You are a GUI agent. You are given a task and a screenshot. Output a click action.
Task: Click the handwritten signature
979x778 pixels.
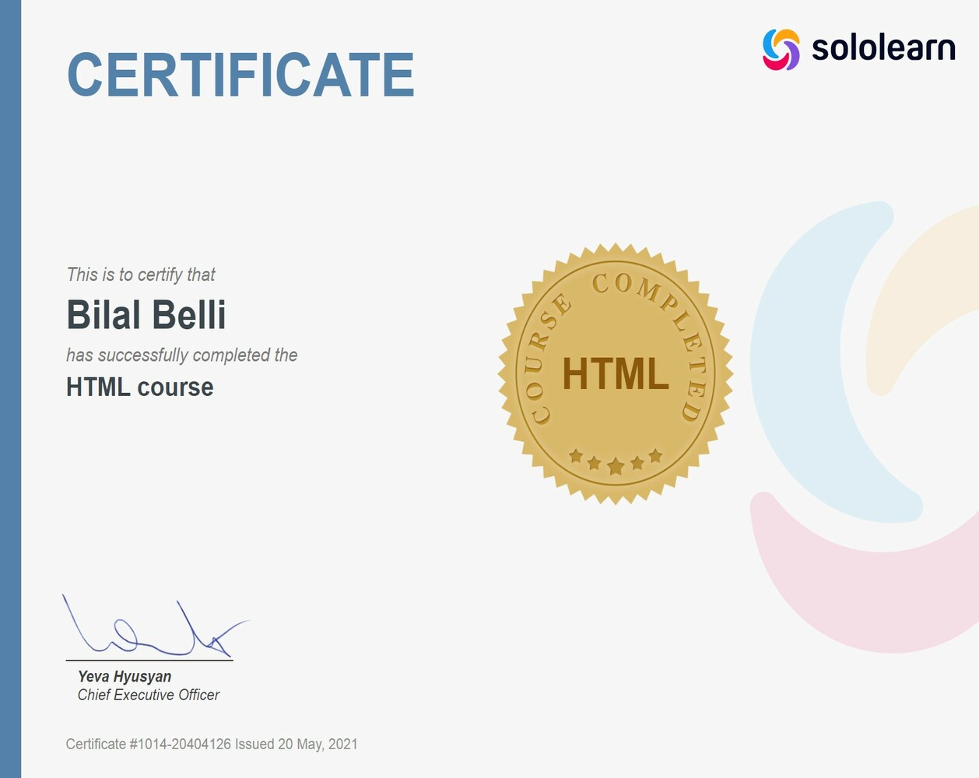pos(155,626)
